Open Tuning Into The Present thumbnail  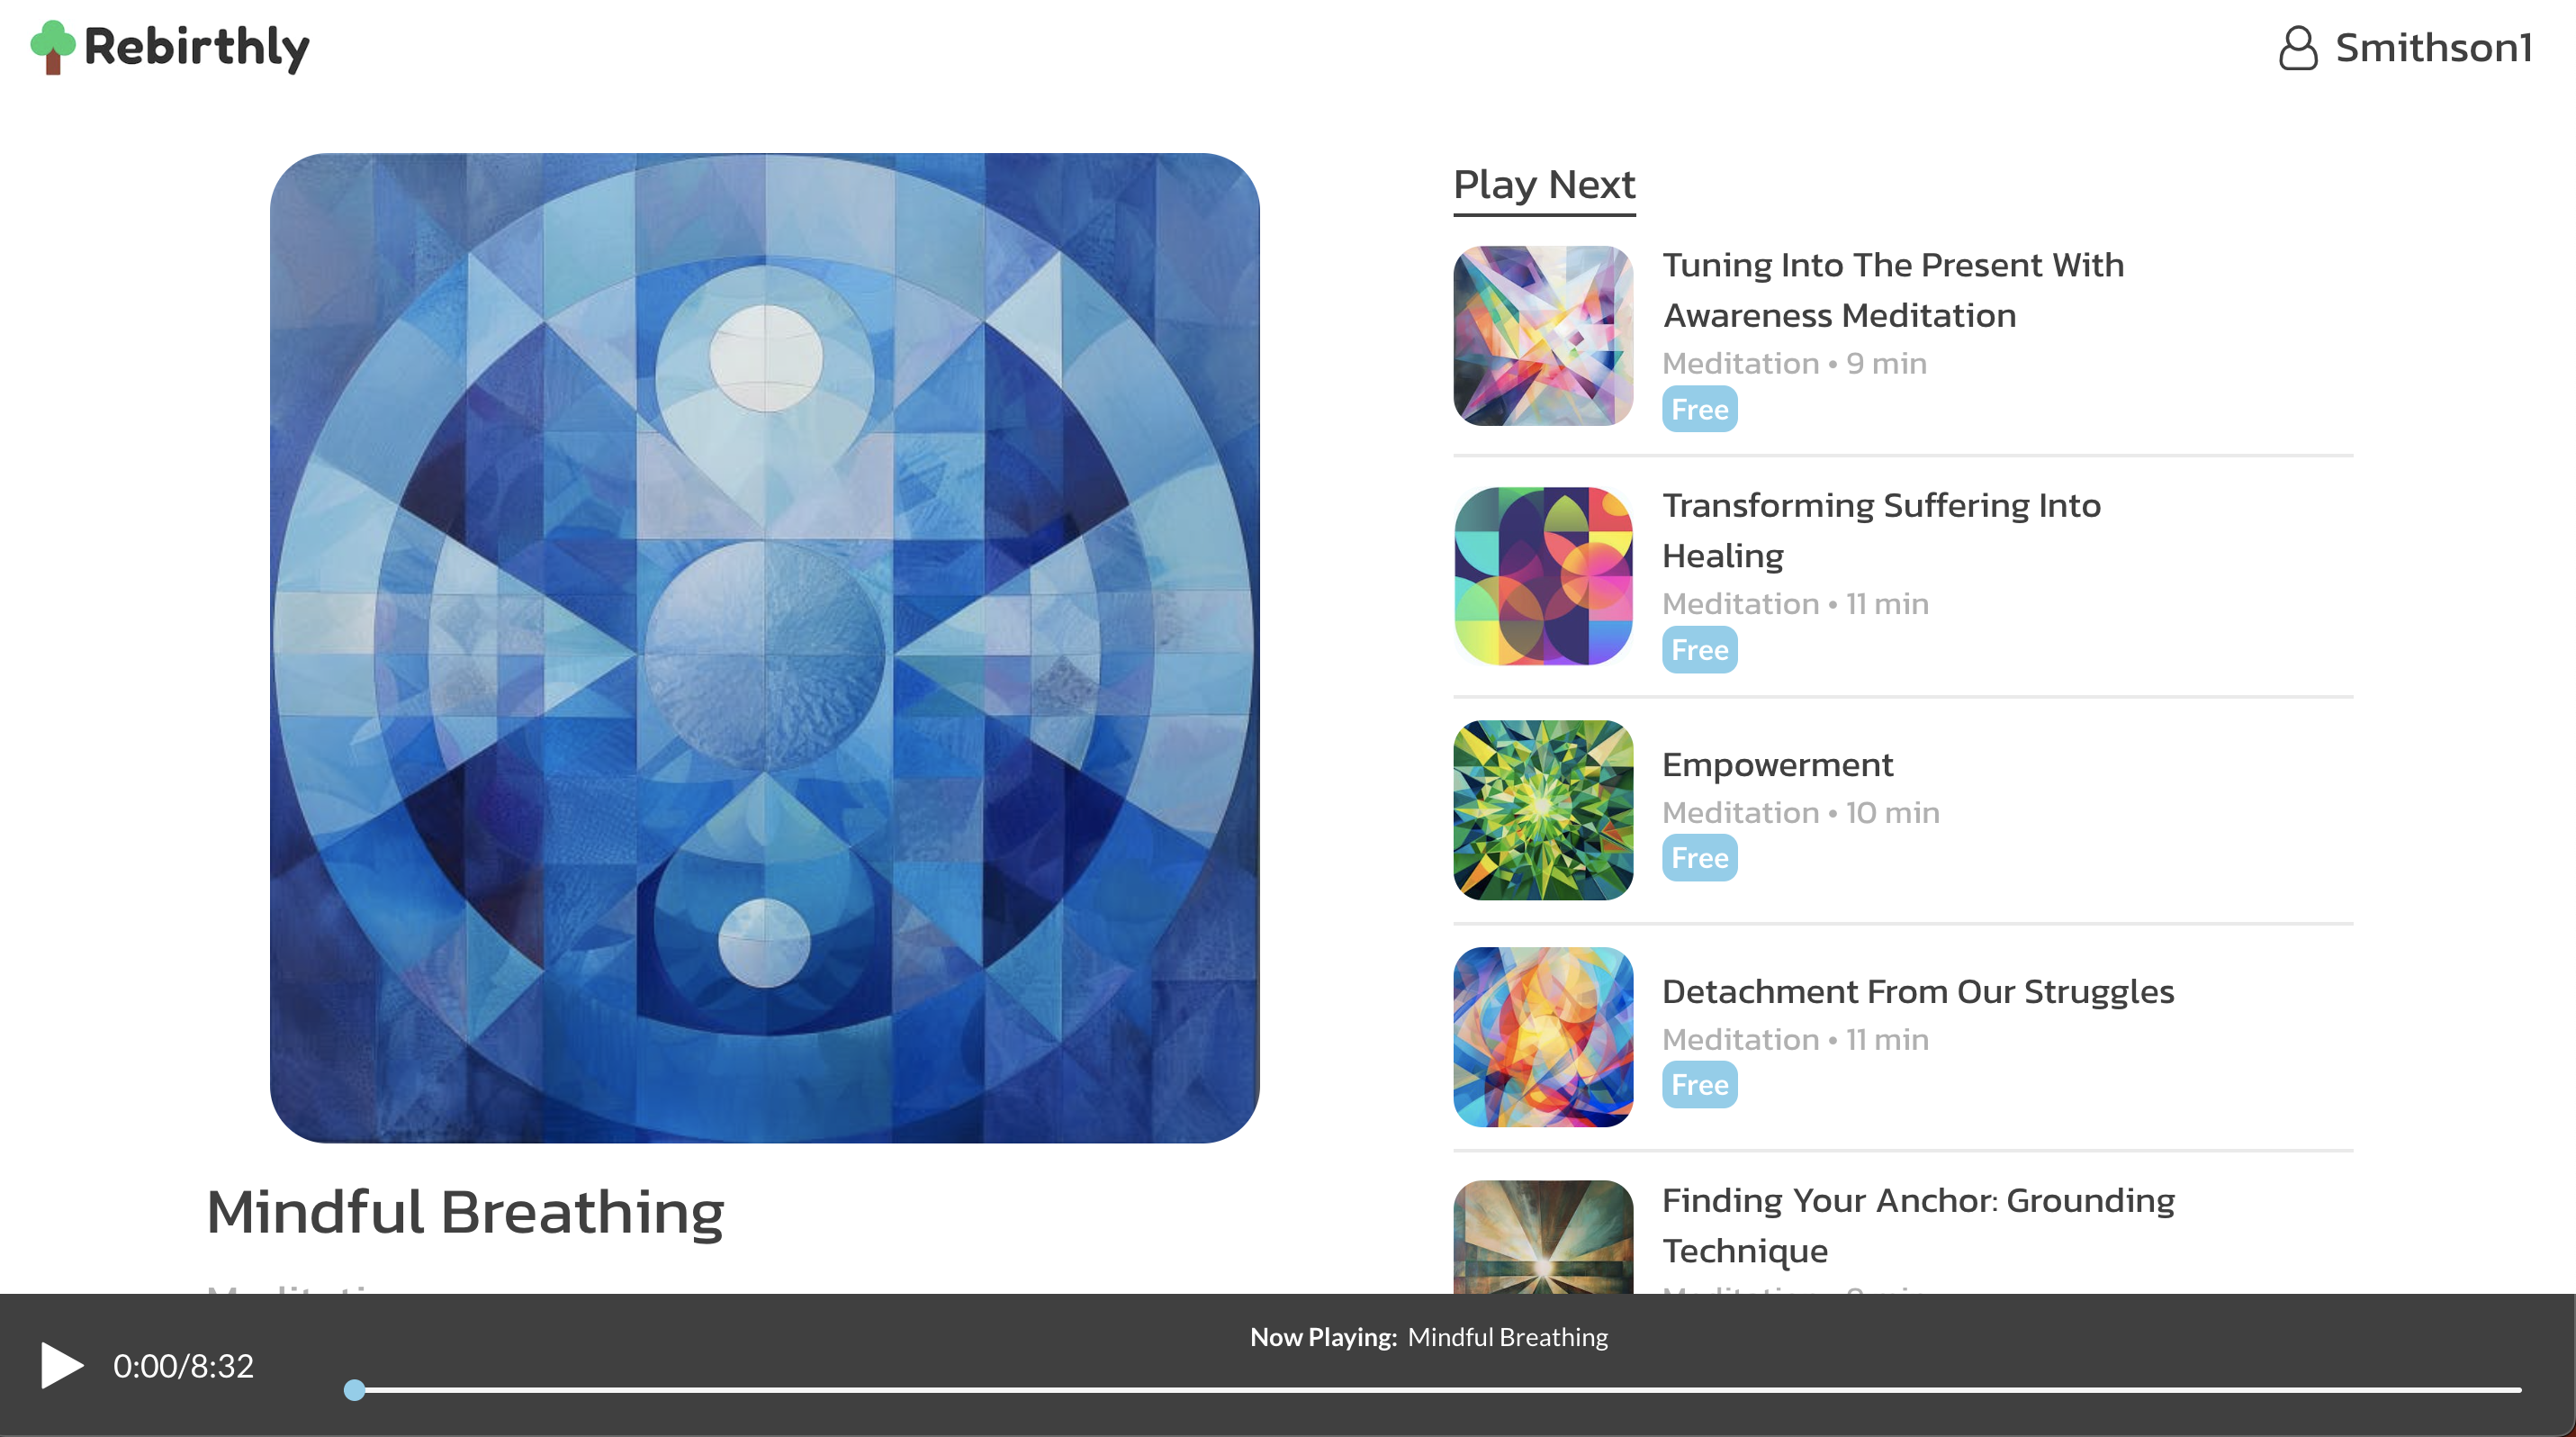coord(1543,336)
